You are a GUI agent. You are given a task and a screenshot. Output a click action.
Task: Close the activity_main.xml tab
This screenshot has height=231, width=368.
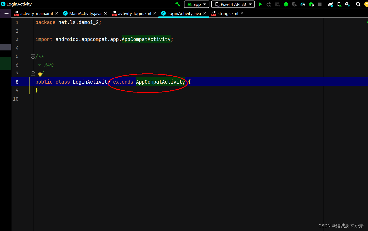click(57, 13)
